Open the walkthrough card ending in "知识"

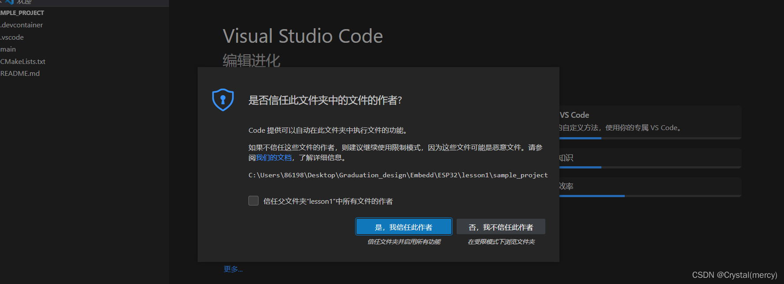(x=650, y=158)
